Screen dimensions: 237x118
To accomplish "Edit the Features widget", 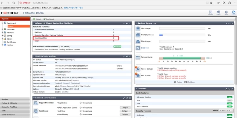I will click(226, 89).
